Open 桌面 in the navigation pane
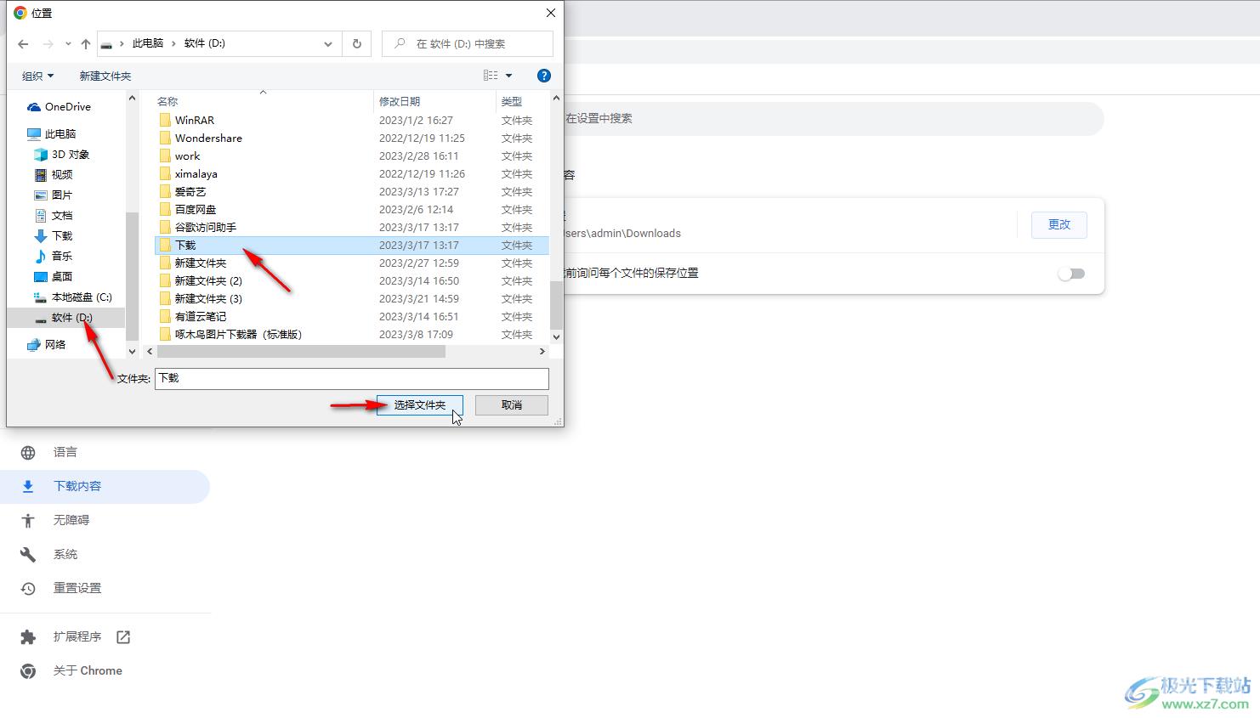 54,277
